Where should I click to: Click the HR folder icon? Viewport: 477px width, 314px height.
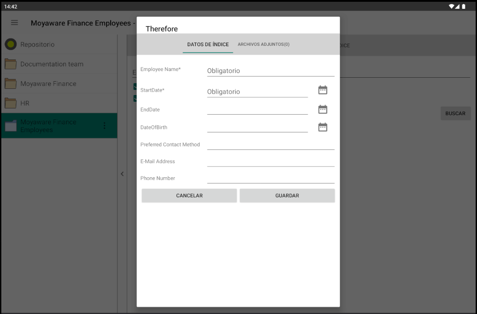(11, 103)
